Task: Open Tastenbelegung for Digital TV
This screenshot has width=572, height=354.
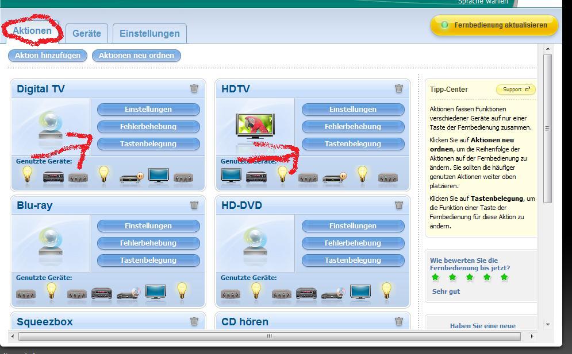Action: pos(148,144)
